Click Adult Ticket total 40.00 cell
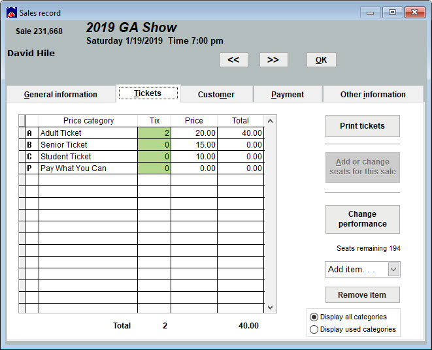This screenshot has height=350, width=432. coord(241,133)
